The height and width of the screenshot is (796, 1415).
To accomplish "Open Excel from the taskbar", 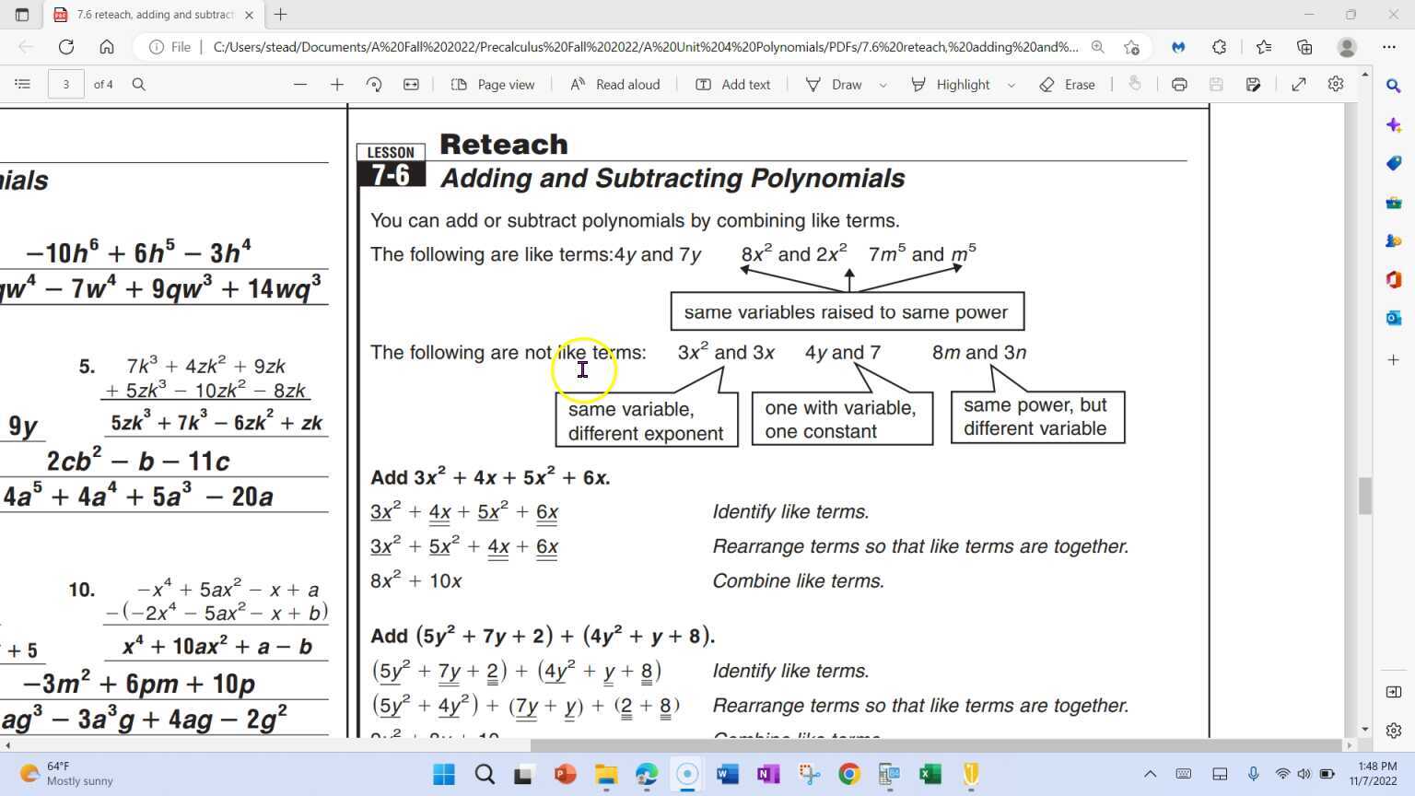I will click(930, 774).
